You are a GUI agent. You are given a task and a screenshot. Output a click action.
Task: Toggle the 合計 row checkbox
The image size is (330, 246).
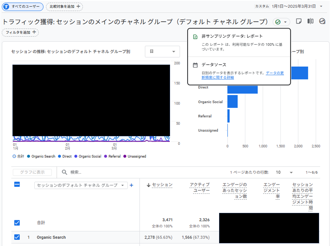click(17, 223)
